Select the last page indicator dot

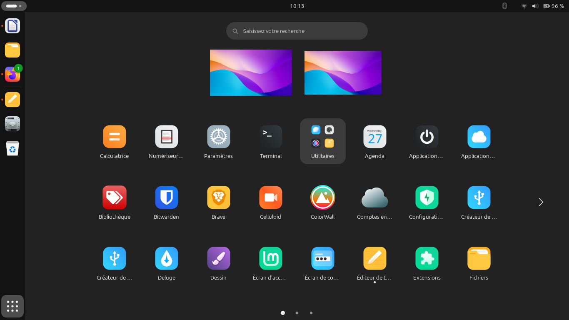pos(311,313)
